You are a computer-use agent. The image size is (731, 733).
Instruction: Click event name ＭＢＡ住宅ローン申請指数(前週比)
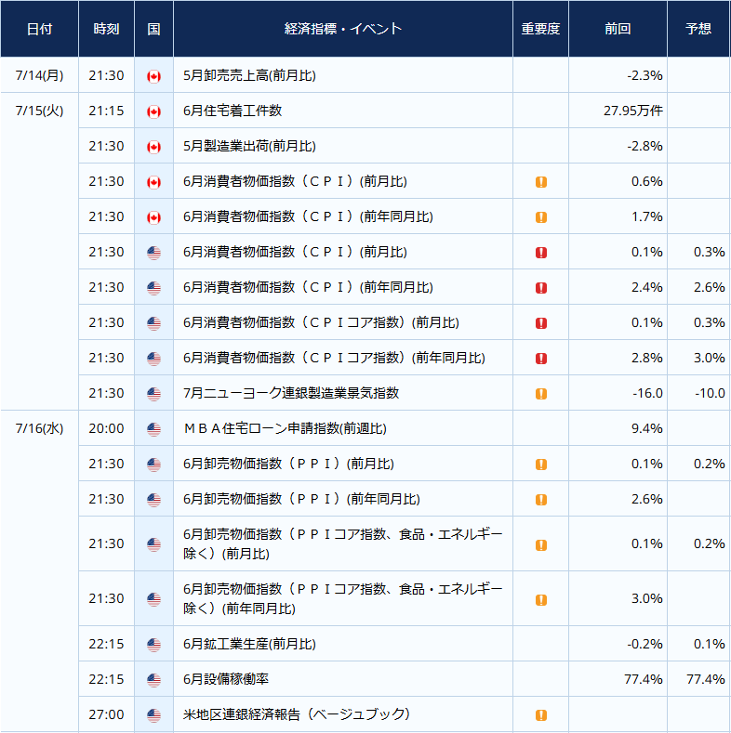point(285,428)
